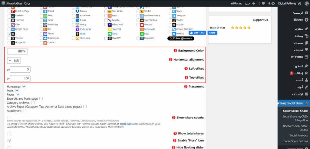This screenshot has height=149, width=310.
Task: Open Social Analytics submenu item
Action: (298, 136)
